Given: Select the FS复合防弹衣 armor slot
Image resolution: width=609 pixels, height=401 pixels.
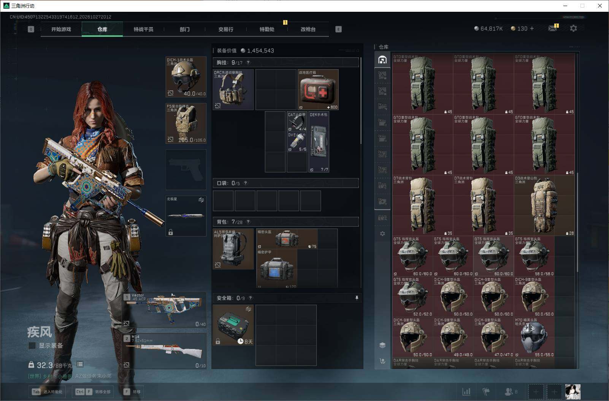Looking at the screenshot, I should point(186,123).
